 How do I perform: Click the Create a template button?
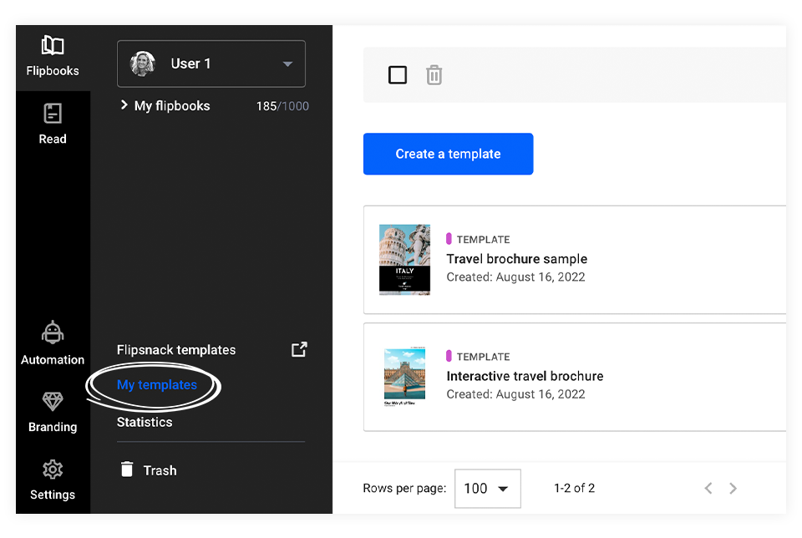[448, 154]
